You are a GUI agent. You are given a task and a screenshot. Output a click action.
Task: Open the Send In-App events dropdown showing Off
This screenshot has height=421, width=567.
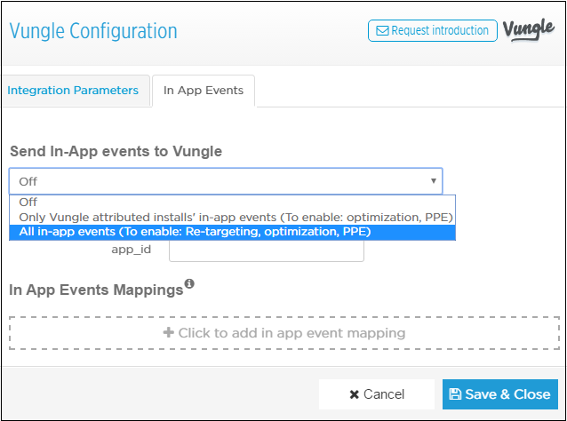tap(226, 181)
